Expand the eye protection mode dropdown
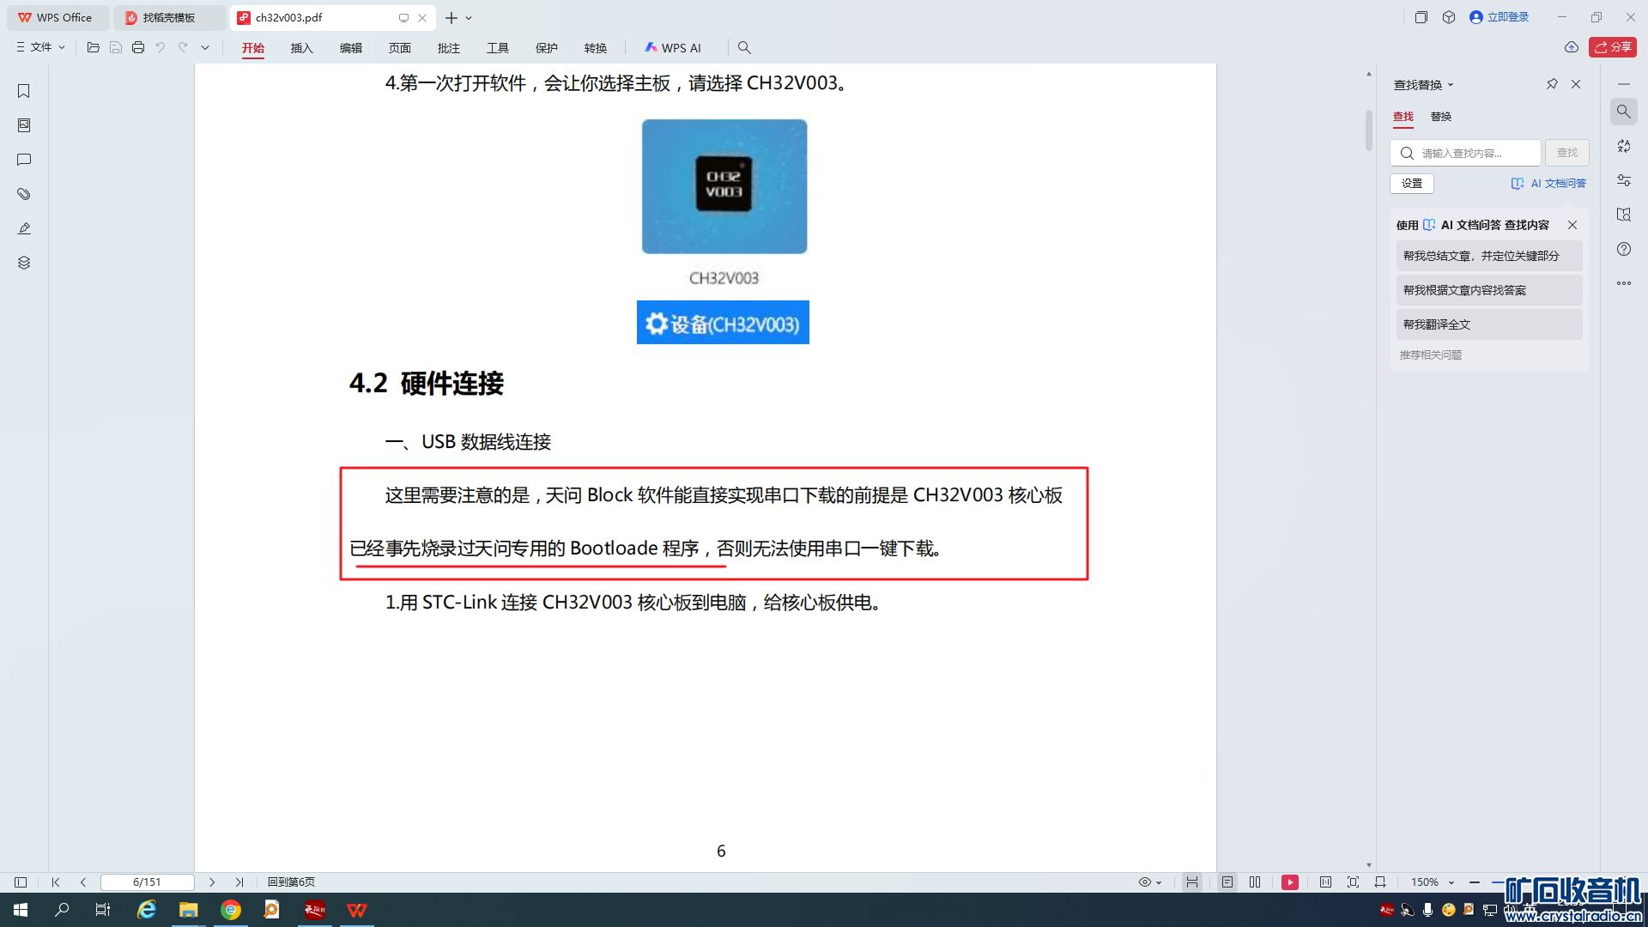 click(x=1159, y=882)
